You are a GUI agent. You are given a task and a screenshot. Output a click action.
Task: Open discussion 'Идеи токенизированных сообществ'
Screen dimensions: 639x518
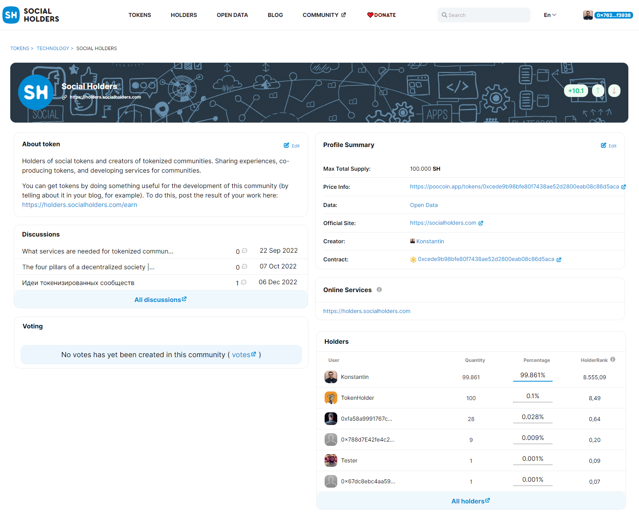tap(78, 283)
